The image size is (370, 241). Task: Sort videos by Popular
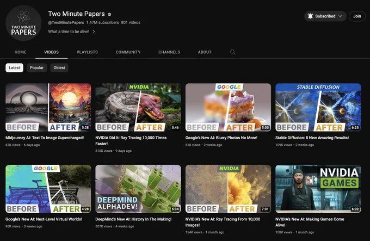pyautogui.click(x=37, y=68)
